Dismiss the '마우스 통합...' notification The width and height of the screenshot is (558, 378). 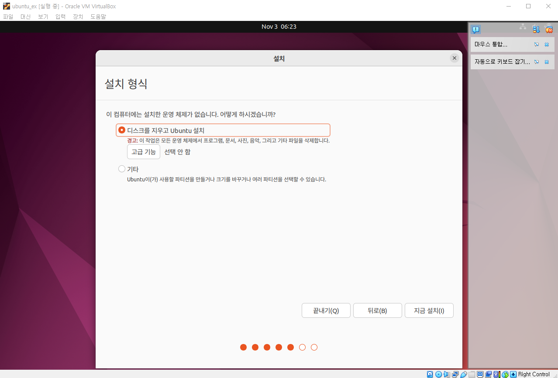(x=547, y=44)
